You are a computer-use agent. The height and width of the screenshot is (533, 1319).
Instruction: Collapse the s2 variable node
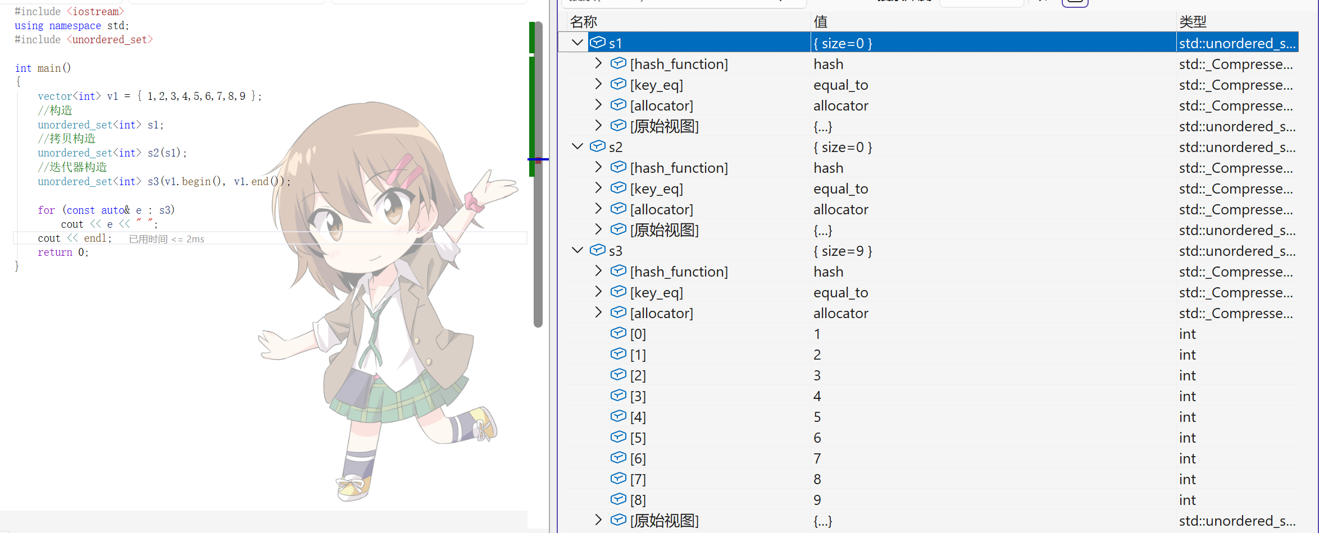point(577,146)
